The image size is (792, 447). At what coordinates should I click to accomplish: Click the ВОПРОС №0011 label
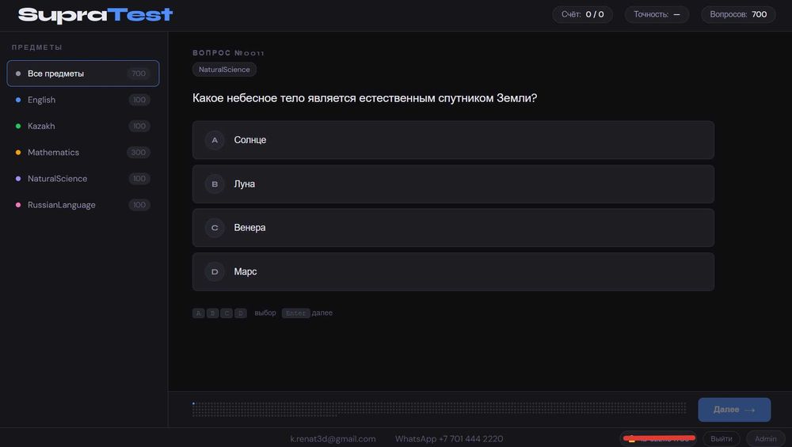228,53
